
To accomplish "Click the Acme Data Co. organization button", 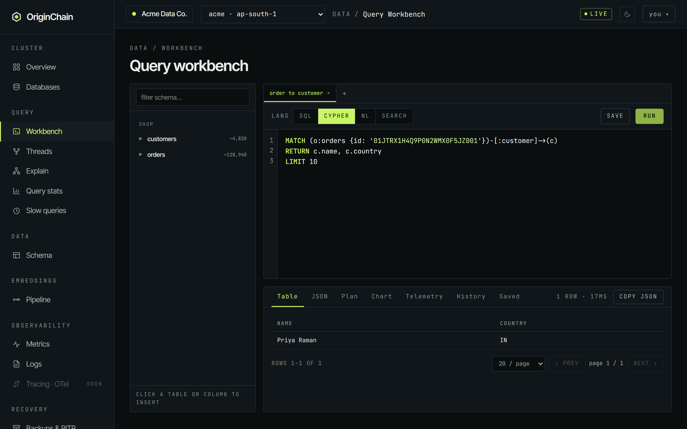I will click(159, 14).
